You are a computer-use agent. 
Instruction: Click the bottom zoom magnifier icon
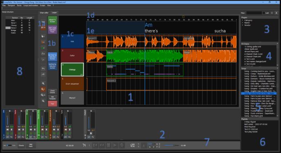[43, 101]
